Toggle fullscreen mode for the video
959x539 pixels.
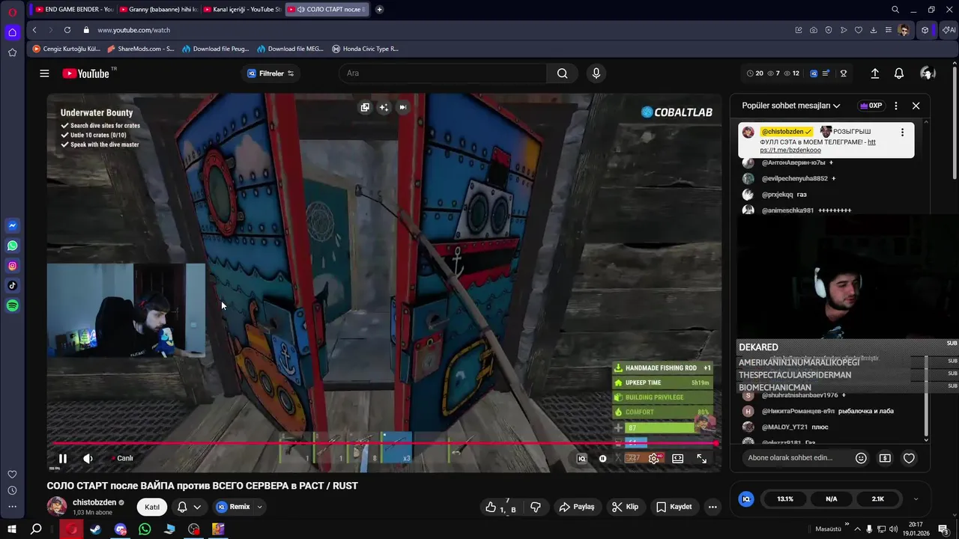(x=702, y=459)
